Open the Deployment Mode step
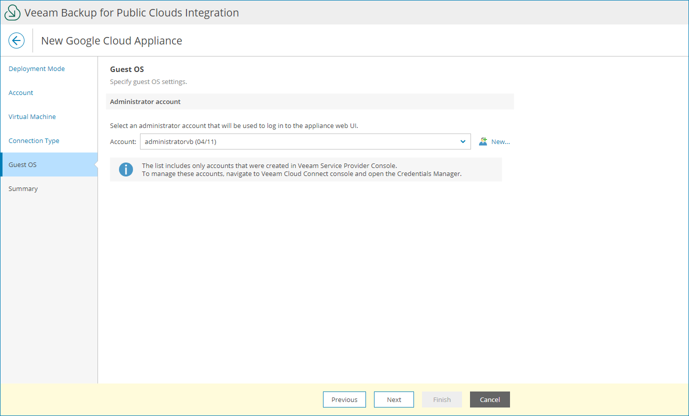This screenshot has height=416, width=689. point(36,68)
